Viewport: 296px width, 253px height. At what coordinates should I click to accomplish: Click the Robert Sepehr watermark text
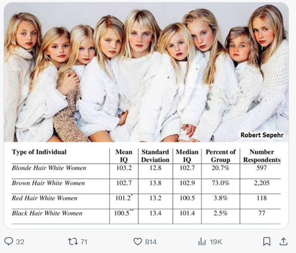[263, 135]
